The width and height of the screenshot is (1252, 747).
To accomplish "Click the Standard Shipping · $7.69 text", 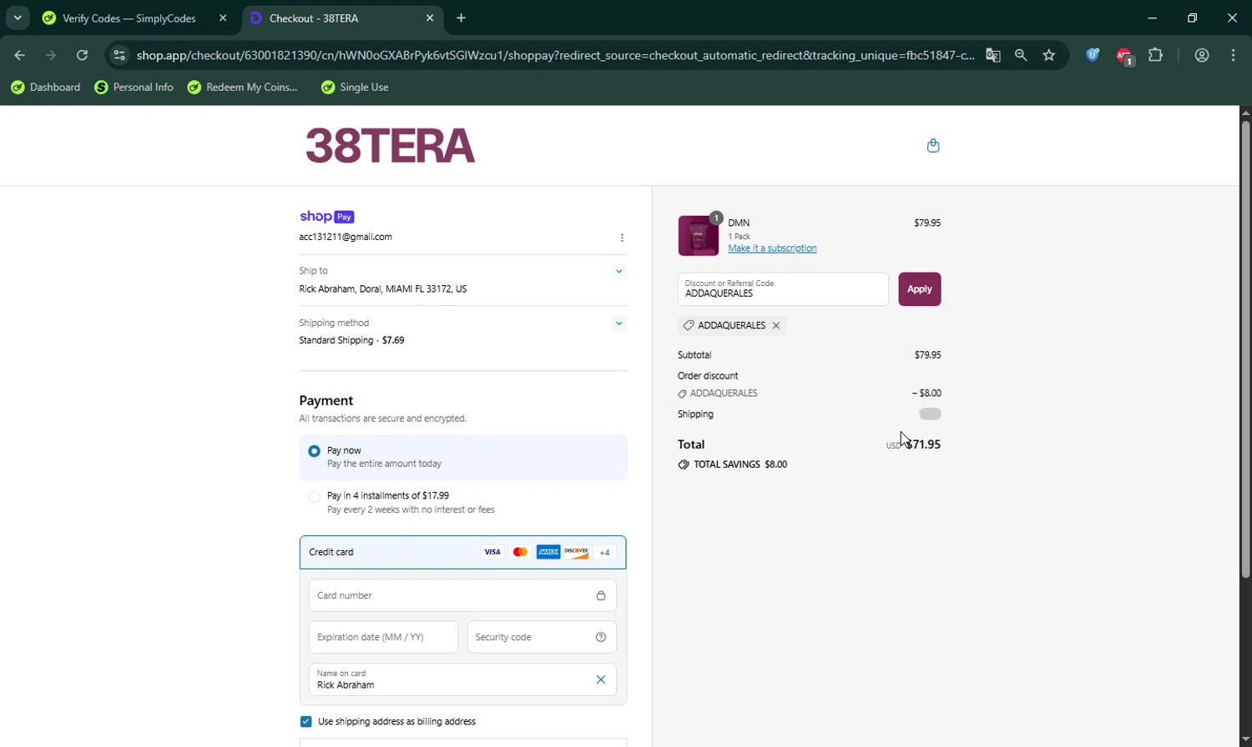I will [x=351, y=341].
